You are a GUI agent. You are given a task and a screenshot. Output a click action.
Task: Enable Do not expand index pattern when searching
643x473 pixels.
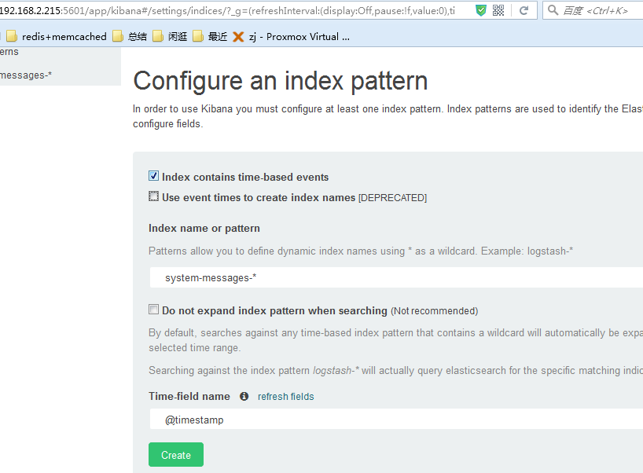point(153,310)
